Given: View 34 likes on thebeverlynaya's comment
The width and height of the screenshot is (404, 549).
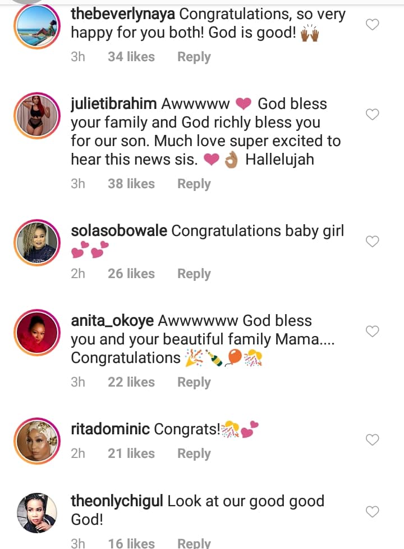Looking at the screenshot, I should pos(131,57).
